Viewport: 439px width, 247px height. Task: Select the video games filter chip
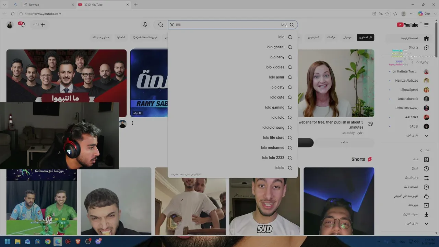tap(313, 37)
